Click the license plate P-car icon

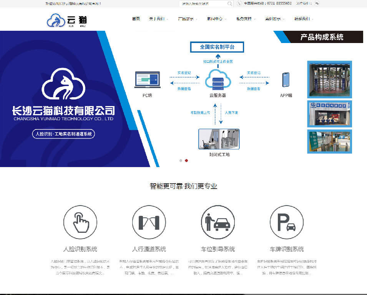pyautogui.click(x=287, y=222)
